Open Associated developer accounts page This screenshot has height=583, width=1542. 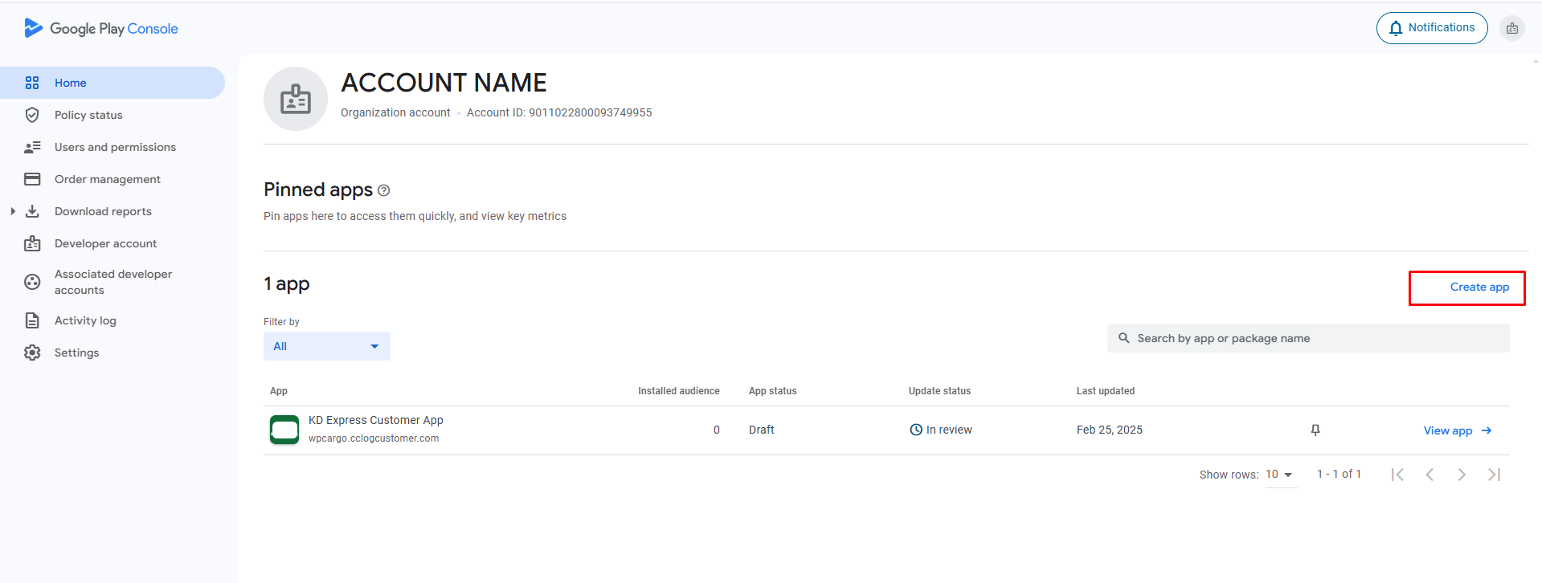[x=113, y=282]
